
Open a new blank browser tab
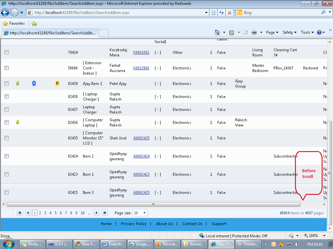tap(104, 33)
